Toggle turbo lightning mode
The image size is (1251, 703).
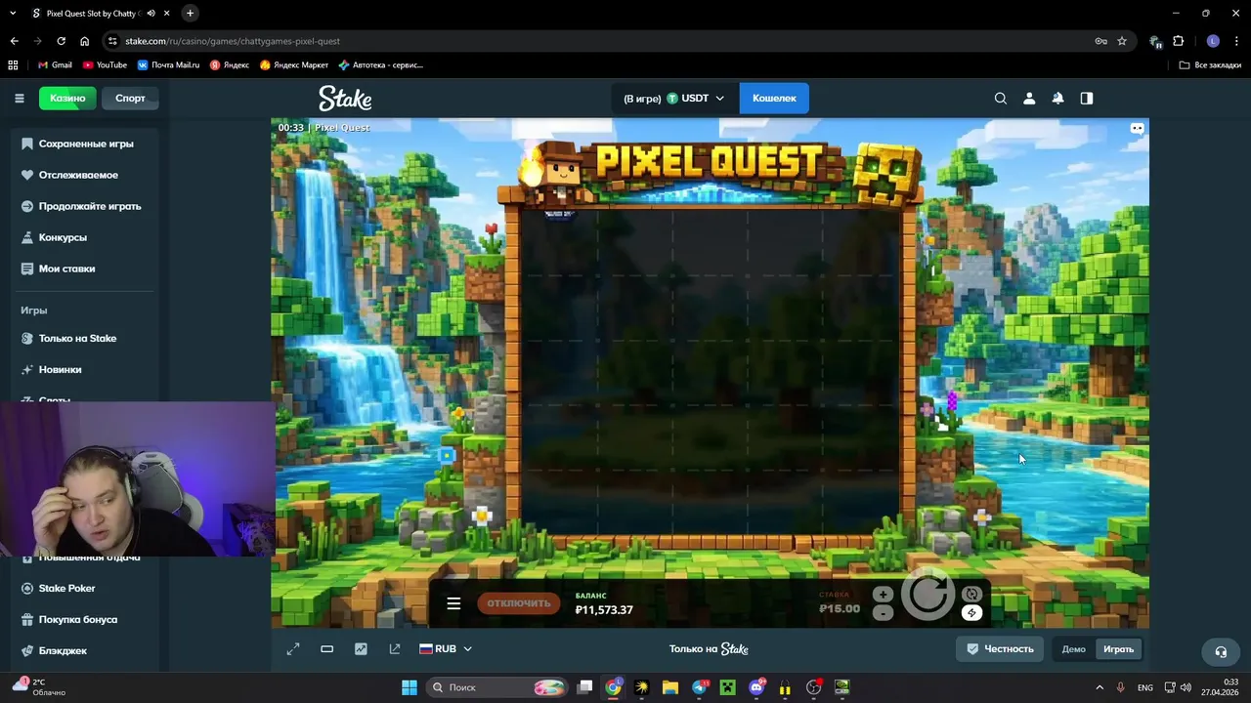point(971,613)
